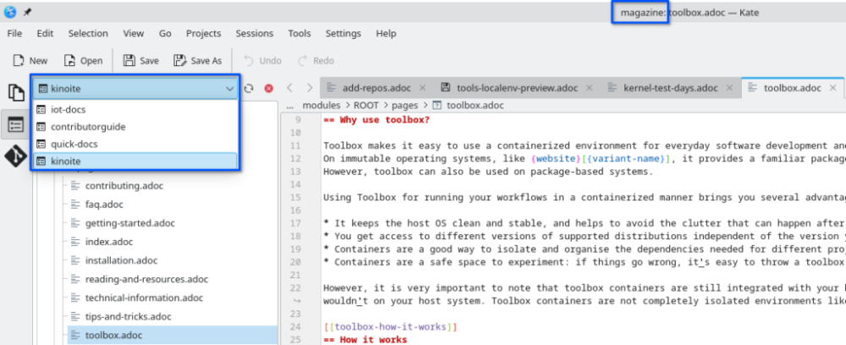Open installation.adoc in the file tree
This screenshot has height=345, width=846.
point(121,260)
